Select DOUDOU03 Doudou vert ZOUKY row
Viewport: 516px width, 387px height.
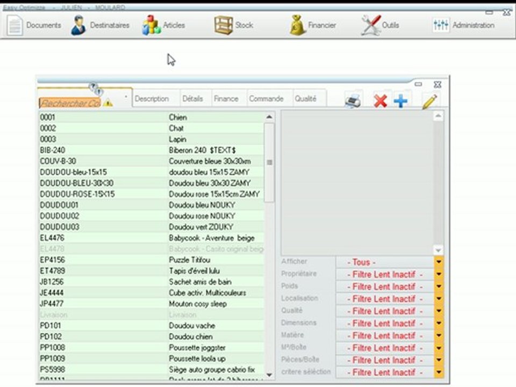(152, 227)
